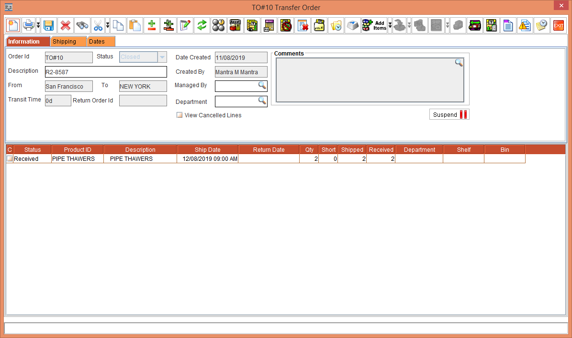Create a new transfer order document

point(13,25)
